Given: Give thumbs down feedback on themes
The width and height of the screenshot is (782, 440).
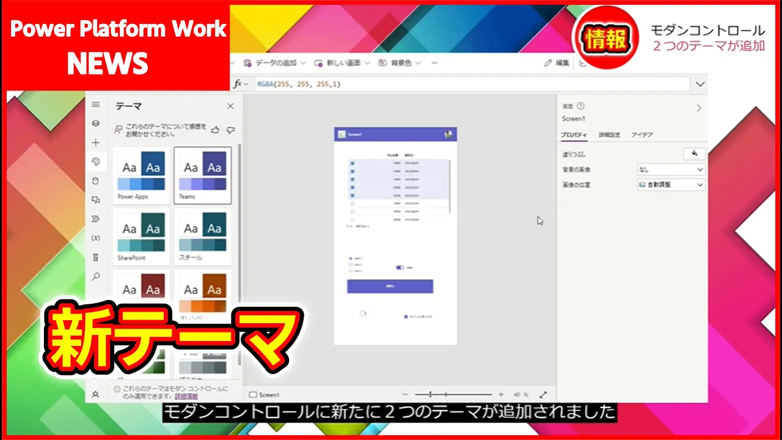Looking at the screenshot, I should pos(230,130).
